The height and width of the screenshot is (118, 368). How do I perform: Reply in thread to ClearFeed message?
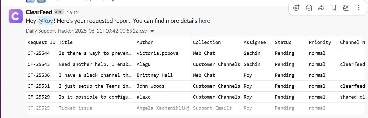click(x=309, y=8)
